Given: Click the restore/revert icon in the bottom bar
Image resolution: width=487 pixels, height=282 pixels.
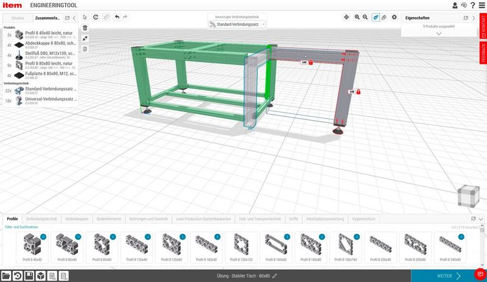Looking at the screenshot, I should [x=18, y=276].
